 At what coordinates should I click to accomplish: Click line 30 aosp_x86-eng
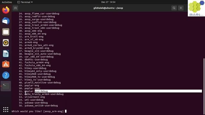(30, 31)
